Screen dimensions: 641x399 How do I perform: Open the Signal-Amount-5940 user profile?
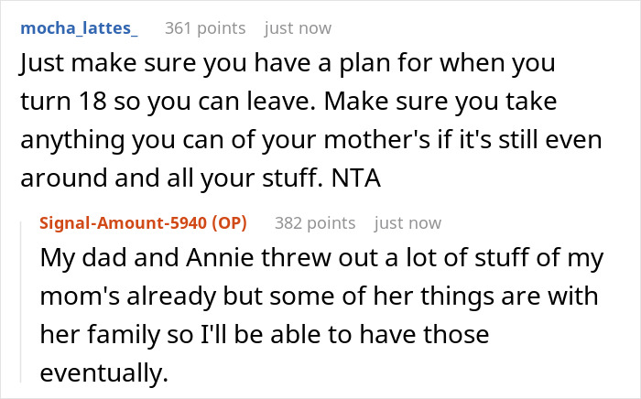[131, 223]
